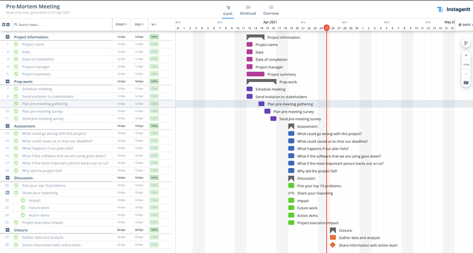The width and height of the screenshot is (473, 253).
Task: Click the Search tasks input field
Action: 62,25
